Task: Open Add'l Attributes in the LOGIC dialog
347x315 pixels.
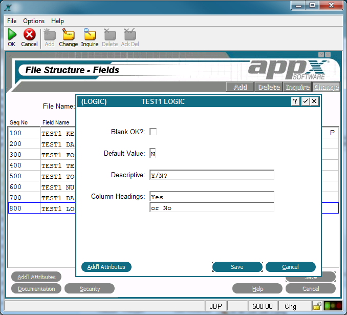Action: tap(106, 267)
